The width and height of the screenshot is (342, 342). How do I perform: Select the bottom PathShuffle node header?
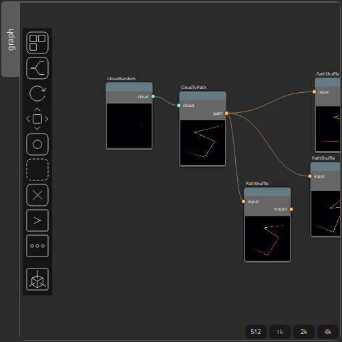pos(267,192)
